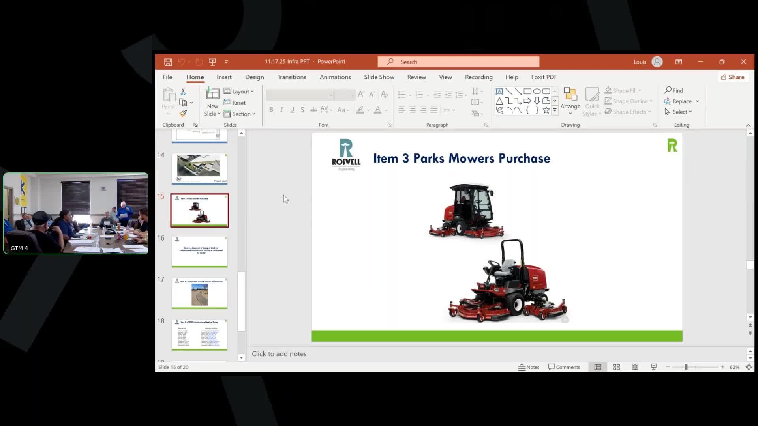Switch to Slide Sorter view icon
The image size is (758, 426).
(616, 367)
